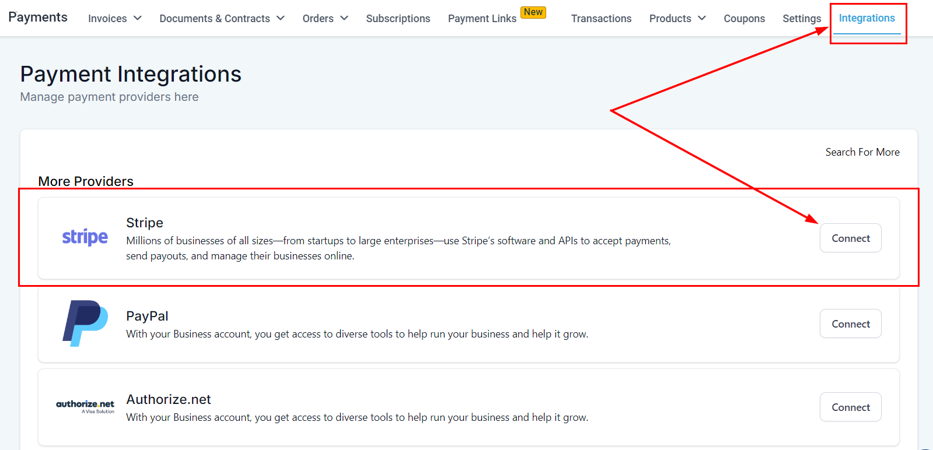This screenshot has width=933, height=450.
Task: Open the Coupons tab
Action: coord(744,19)
